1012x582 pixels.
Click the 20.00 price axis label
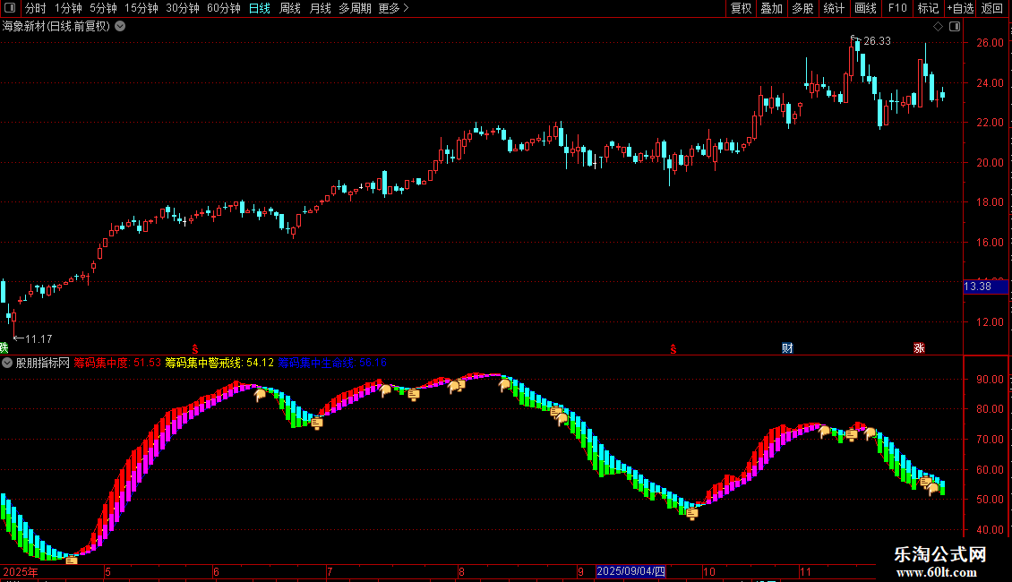pyautogui.click(x=990, y=163)
